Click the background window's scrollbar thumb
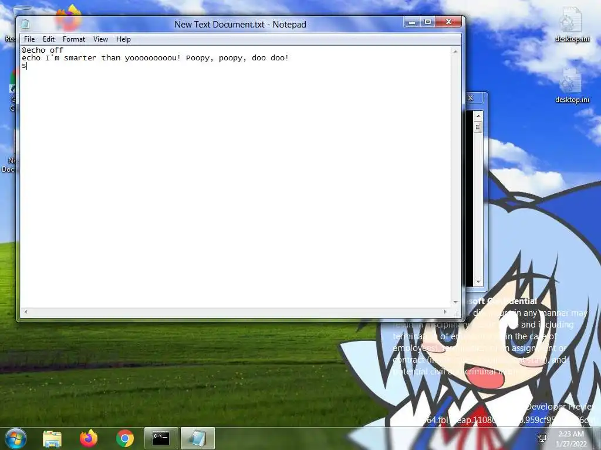The height and width of the screenshot is (450, 601). tap(478, 127)
